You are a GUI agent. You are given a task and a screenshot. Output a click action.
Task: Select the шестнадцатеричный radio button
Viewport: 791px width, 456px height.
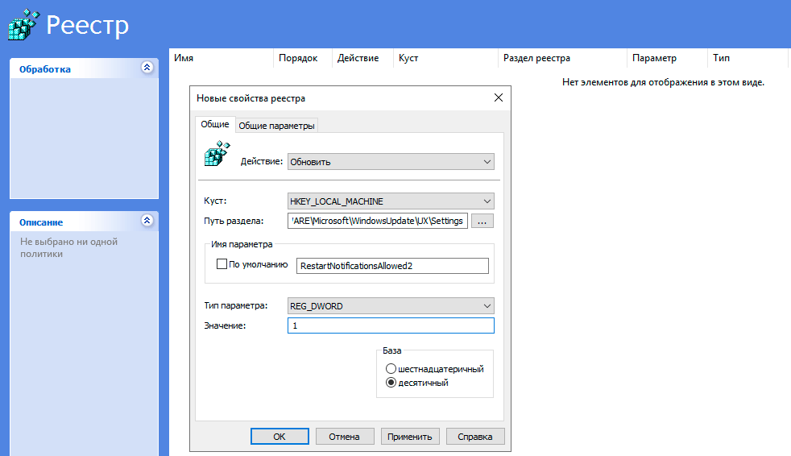[x=391, y=369]
